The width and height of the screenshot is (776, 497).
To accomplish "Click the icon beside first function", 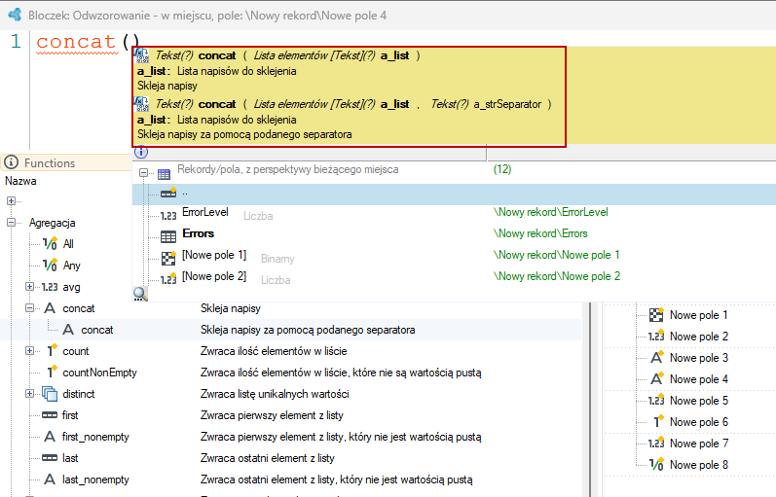I will point(50,415).
